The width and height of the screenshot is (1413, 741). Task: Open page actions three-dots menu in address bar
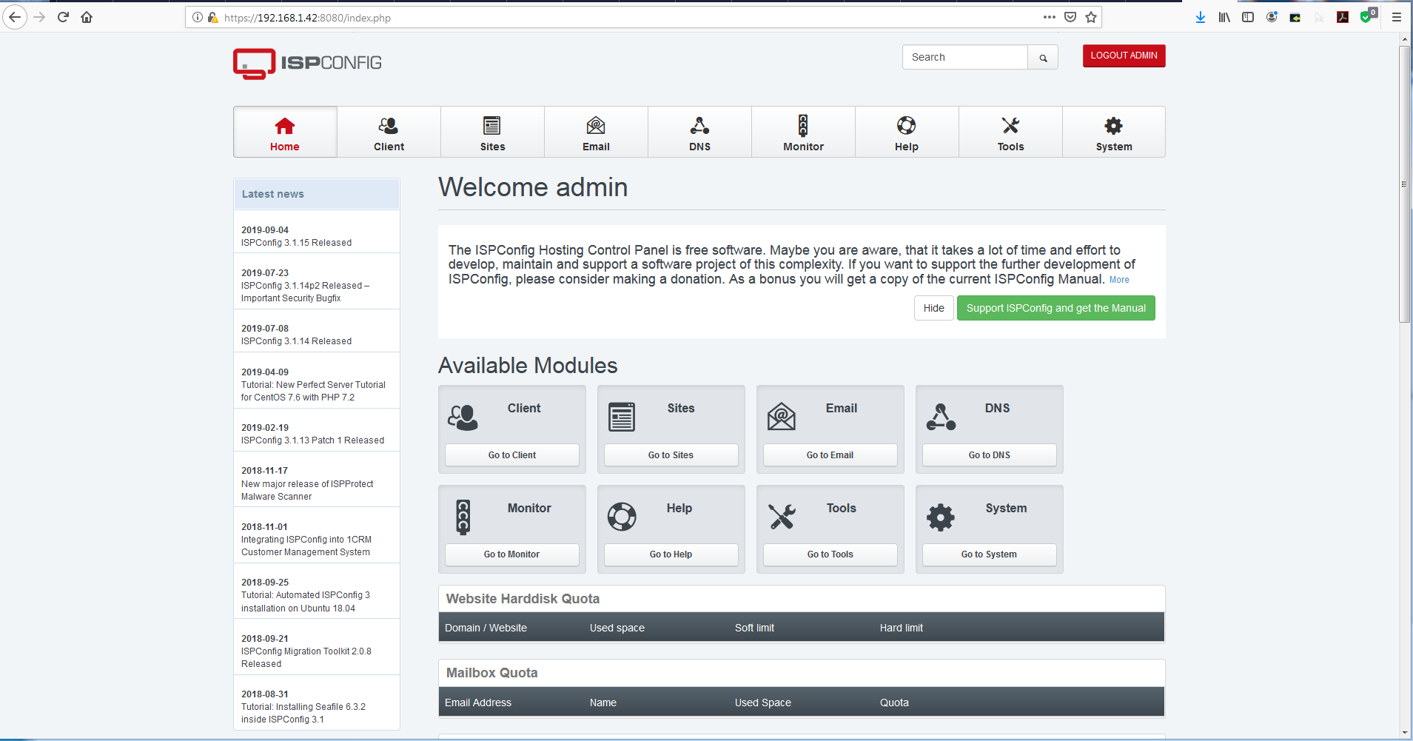1050,17
